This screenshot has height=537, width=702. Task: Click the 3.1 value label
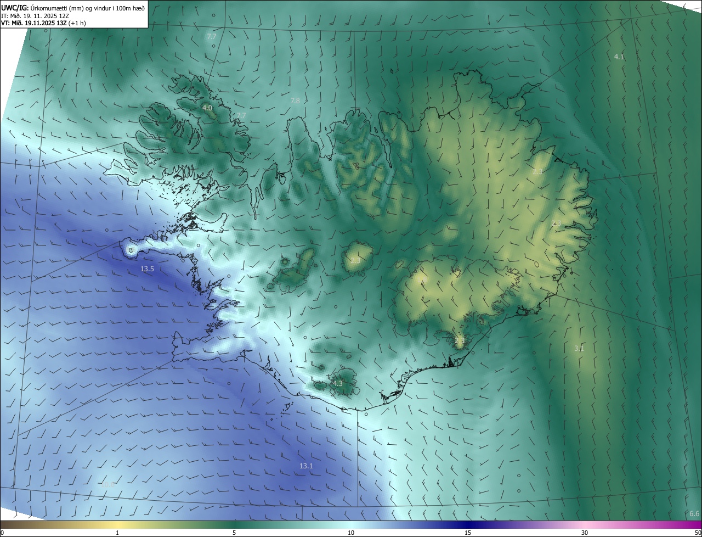[579, 349]
